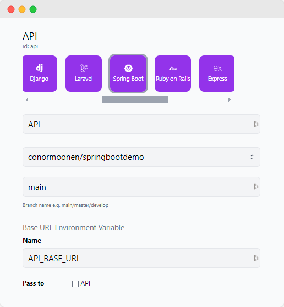This screenshot has width=284, height=307.
Task: Focus the API_BASE_URL name input field
Action: click(x=141, y=258)
